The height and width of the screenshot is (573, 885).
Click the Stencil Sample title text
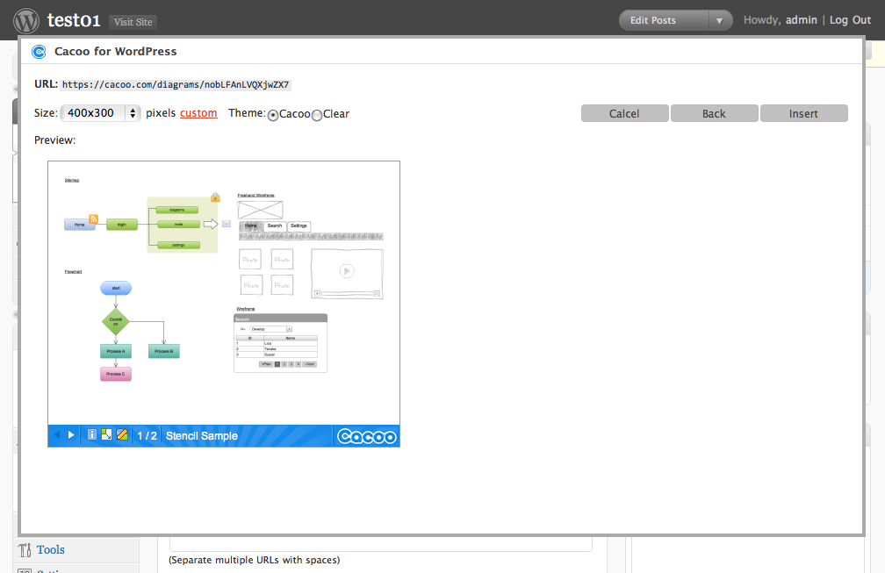(202, 436)
